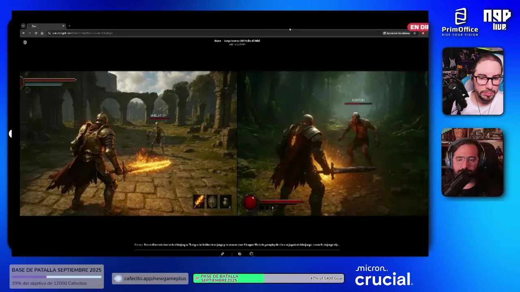520x292 pixels.
Task: Click the bottom webcam of bearded man
Action: pos(472,162)
